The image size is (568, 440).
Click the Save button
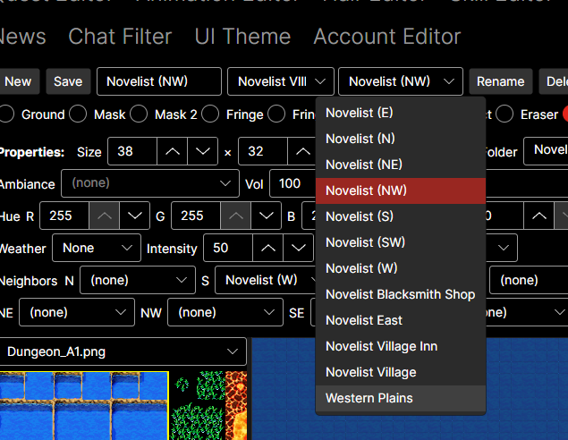(68, 81)
